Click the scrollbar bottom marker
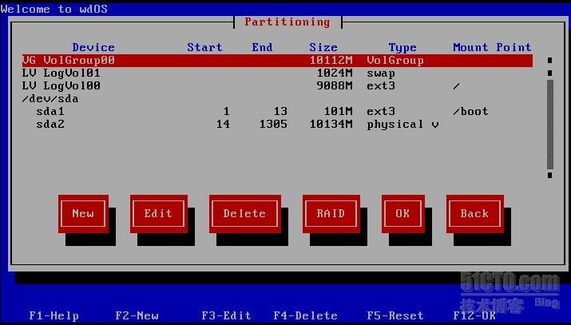 (550, 175)
